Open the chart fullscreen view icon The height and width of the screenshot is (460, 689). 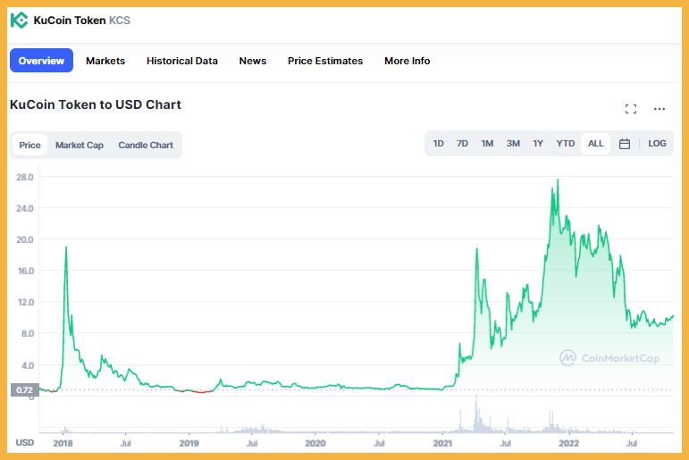631,109
